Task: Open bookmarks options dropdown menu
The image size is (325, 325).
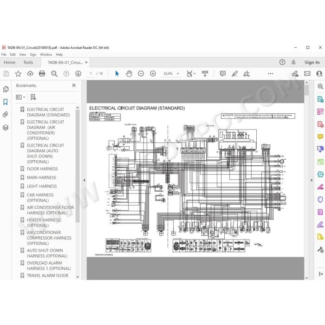Action: [20, 97]
